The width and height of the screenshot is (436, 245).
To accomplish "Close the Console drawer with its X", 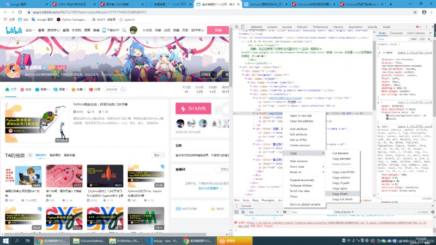I will pyautogui.click(x=433, y=206).
